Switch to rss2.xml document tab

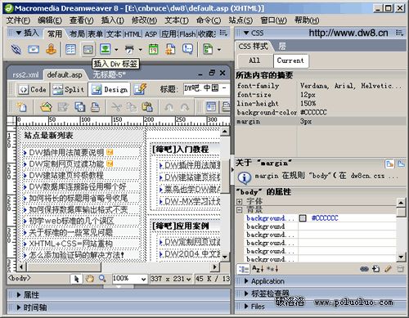click(25, 74)
